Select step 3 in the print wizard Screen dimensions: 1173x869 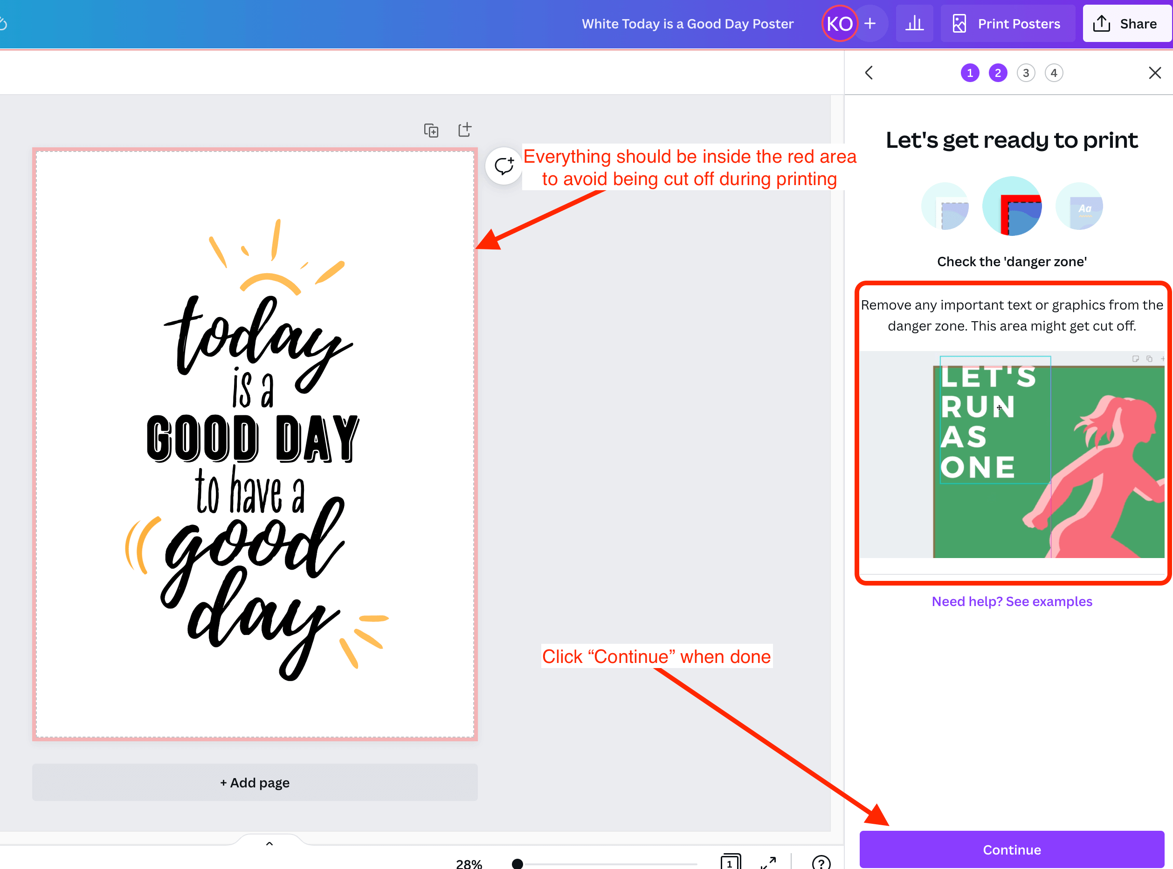click(x=1025, y=73)
